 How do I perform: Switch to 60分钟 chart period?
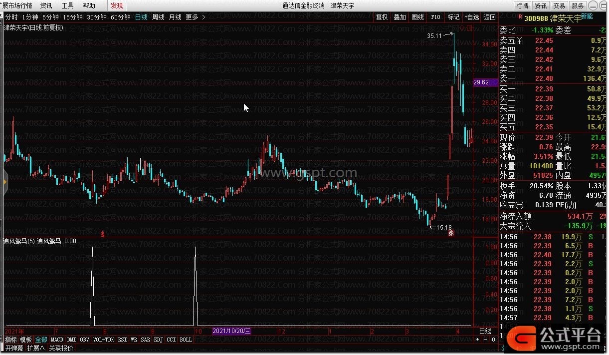121,17
